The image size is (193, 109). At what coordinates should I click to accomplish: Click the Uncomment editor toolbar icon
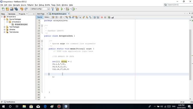click(x=112, y=17)
